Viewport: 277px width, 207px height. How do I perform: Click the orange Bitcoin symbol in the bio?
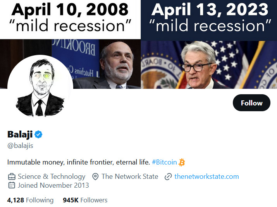point(182,162)
